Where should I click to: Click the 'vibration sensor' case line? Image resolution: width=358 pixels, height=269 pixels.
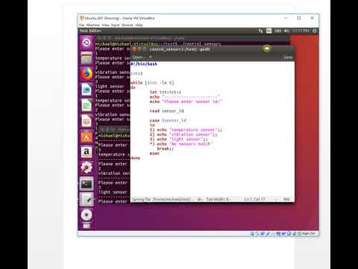[183, 134]
